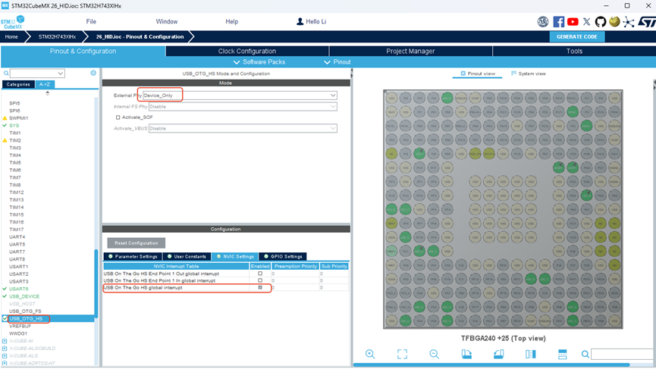Open the ST community star icon
This screenshot has height=369, width=656.
click(629, 22)
